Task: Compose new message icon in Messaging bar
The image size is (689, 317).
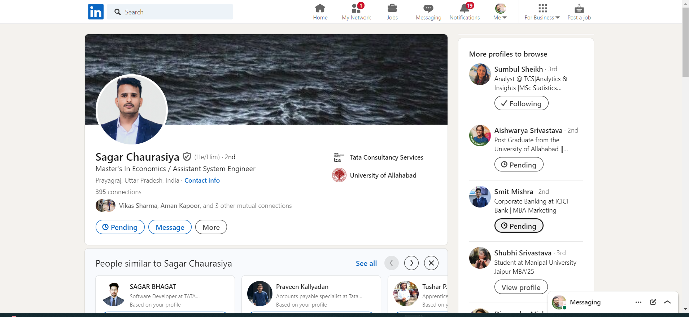Action: pos(653,302)
